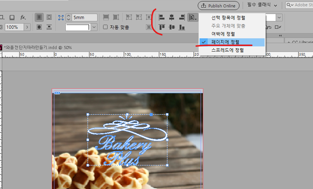This screenshot has width=313, height=189.
Task: Click clear transformations icon
Action: click(278, 27)
